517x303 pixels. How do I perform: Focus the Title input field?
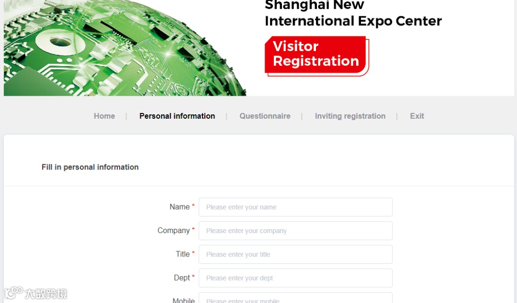295,254
